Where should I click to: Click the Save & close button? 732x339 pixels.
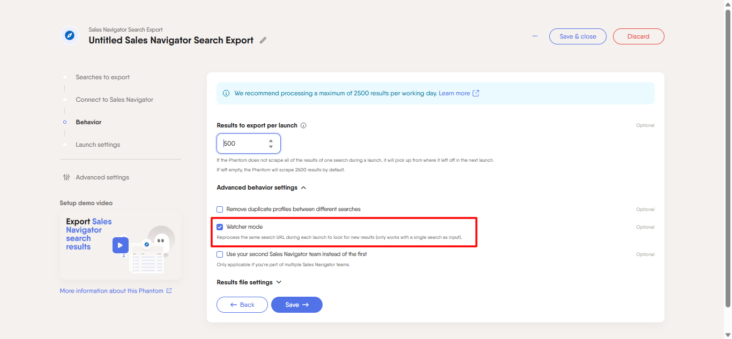click(578, 36)
